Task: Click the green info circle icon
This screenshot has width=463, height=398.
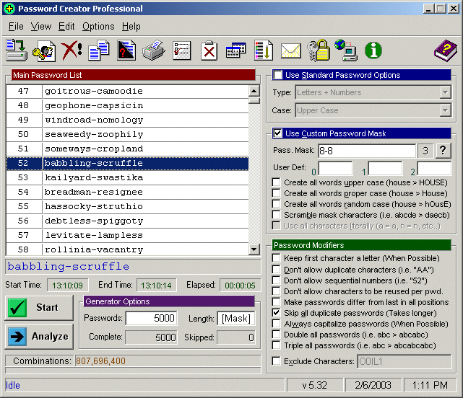Action: click(373, 50)
